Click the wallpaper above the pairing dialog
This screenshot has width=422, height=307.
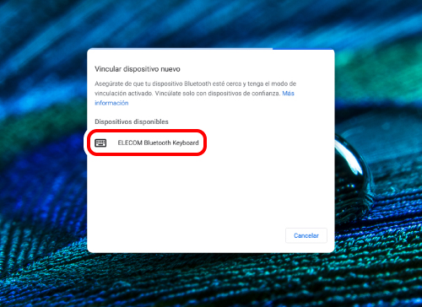211,24
